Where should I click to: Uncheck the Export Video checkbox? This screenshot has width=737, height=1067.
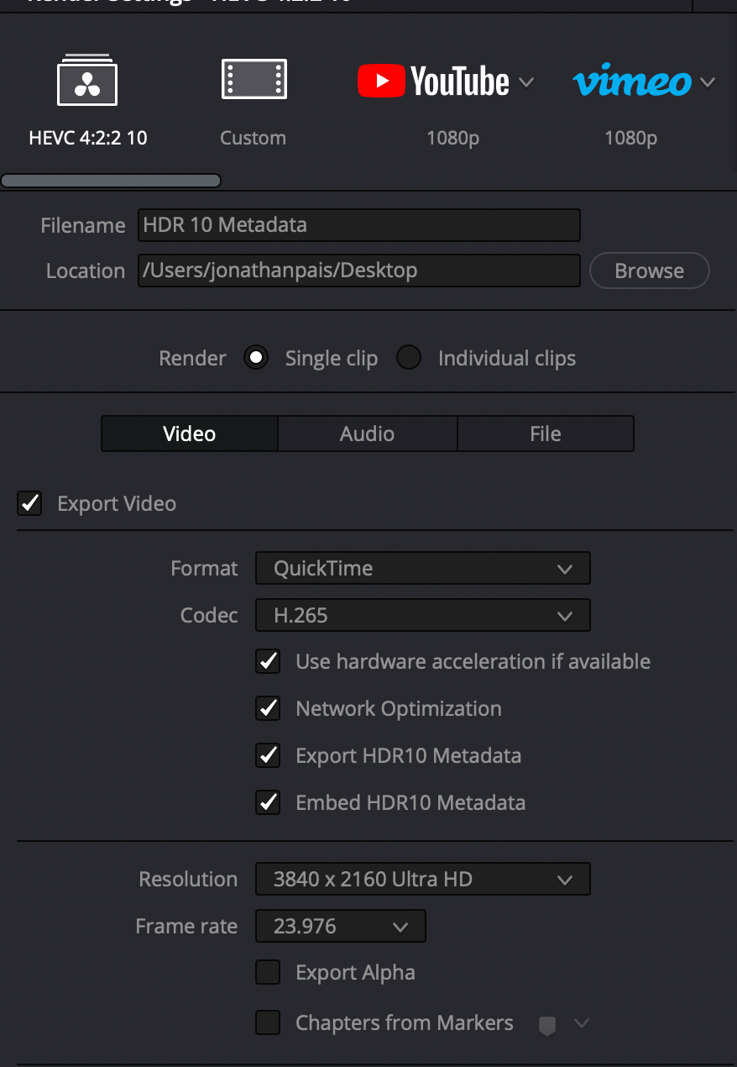click(30, 504)
